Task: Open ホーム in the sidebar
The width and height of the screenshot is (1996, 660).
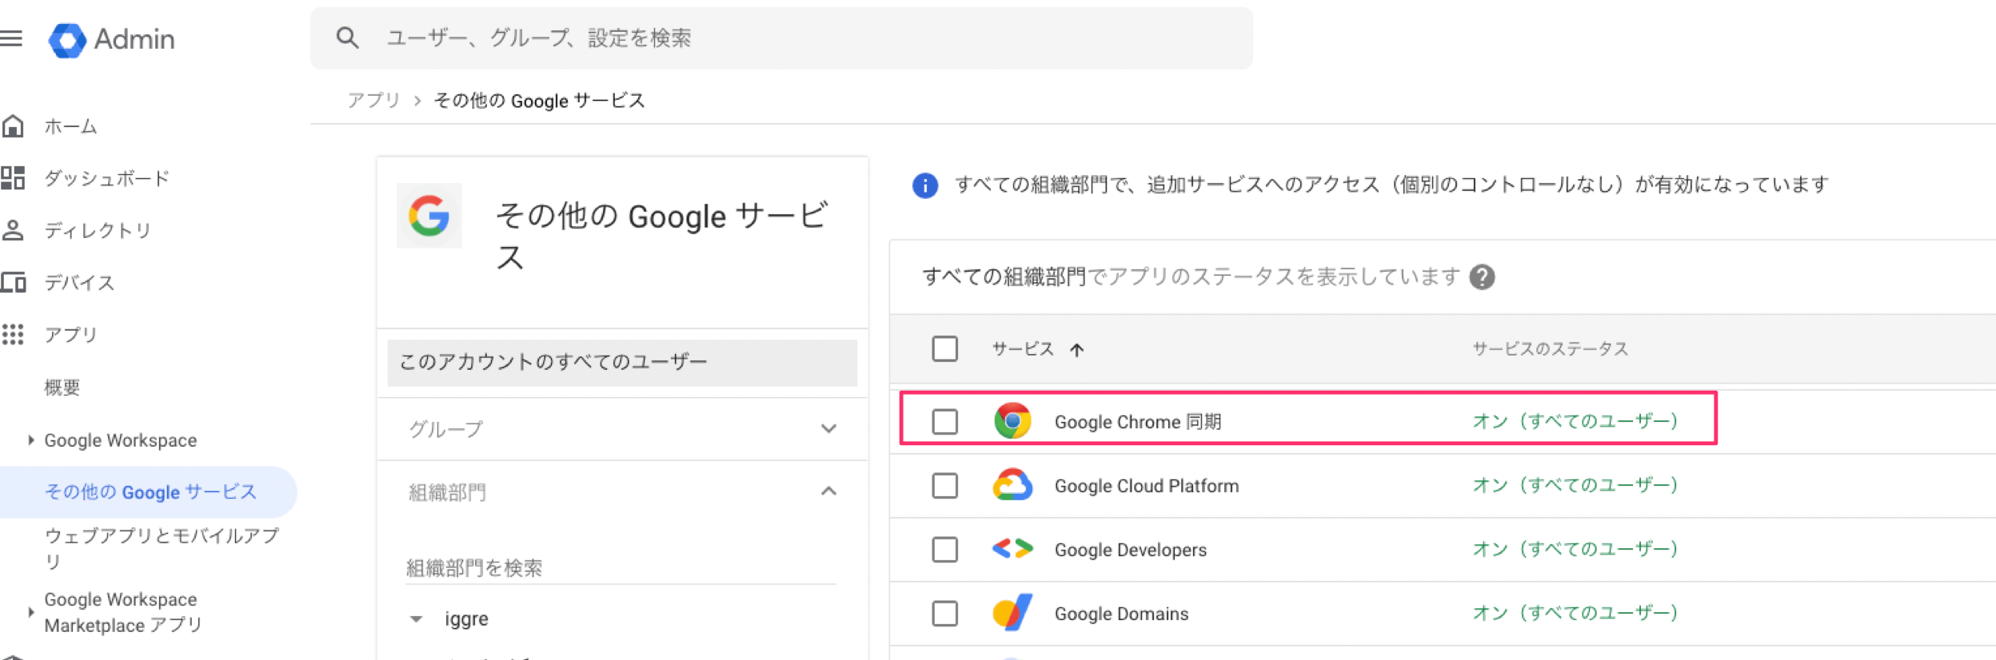Action: [x=70, y=126]
